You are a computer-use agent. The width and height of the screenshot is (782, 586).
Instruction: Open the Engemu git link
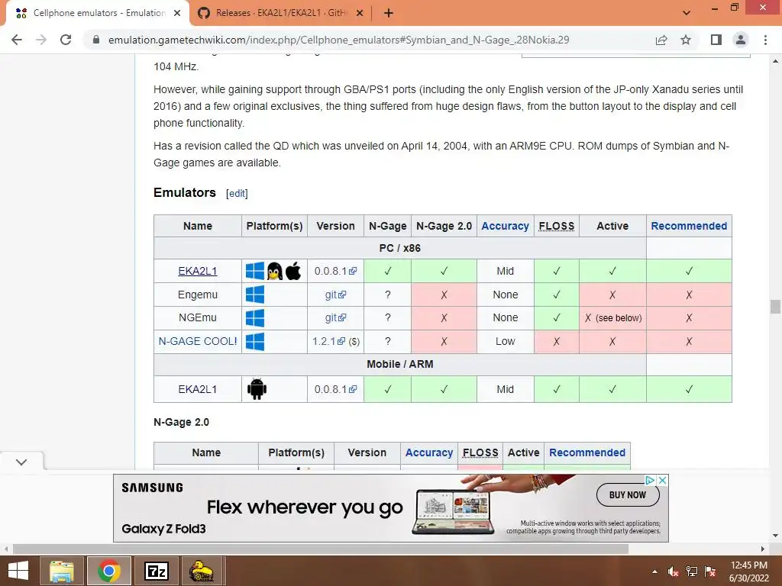(336, 295)
